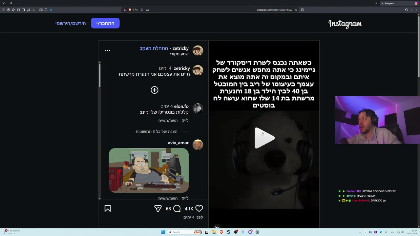Click the 63 comments count

point(168,209)
